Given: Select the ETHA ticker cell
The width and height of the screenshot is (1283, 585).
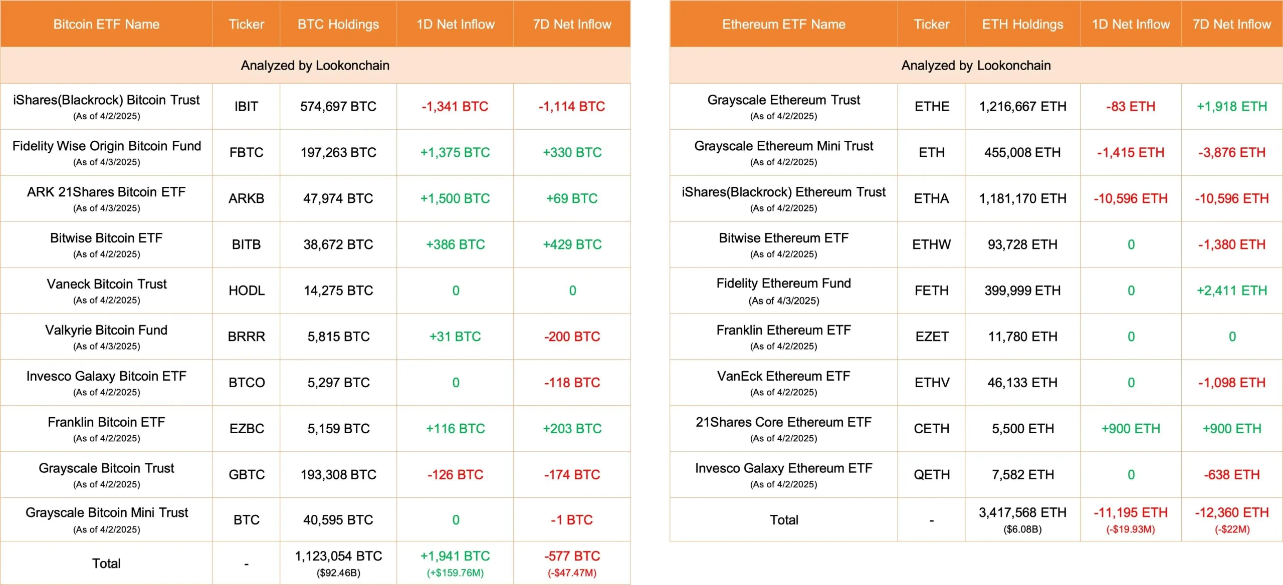Looking at the screenshot, I should (x=931, y=198).
